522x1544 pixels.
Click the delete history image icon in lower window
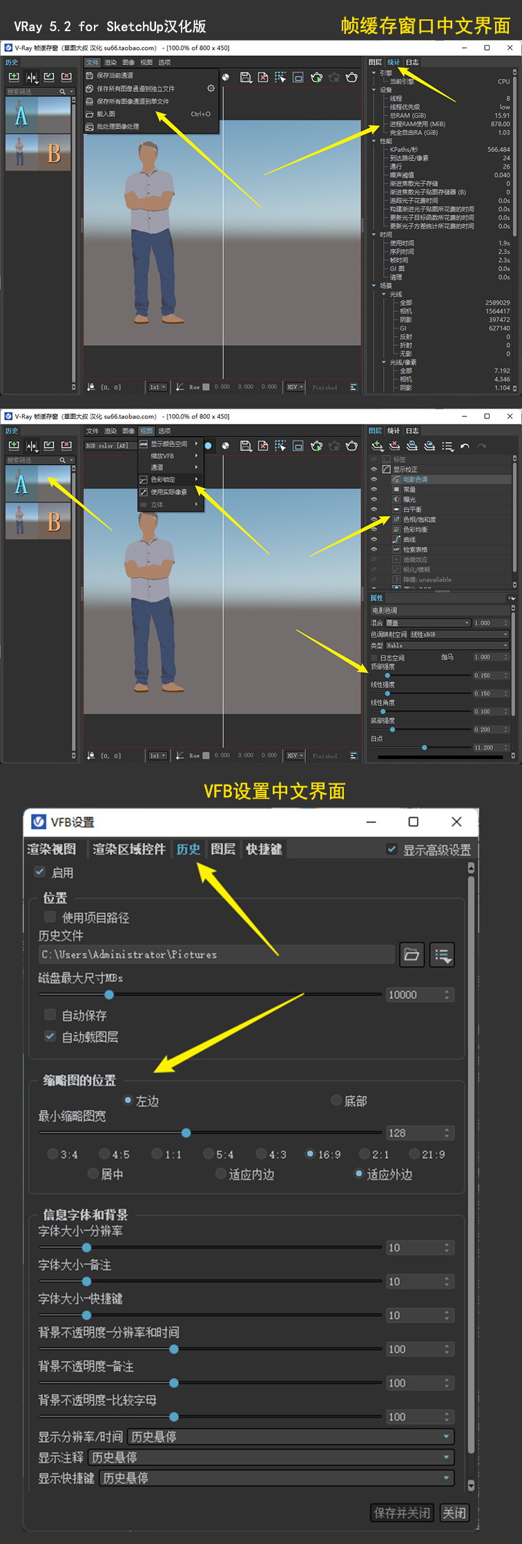point(66,446)
